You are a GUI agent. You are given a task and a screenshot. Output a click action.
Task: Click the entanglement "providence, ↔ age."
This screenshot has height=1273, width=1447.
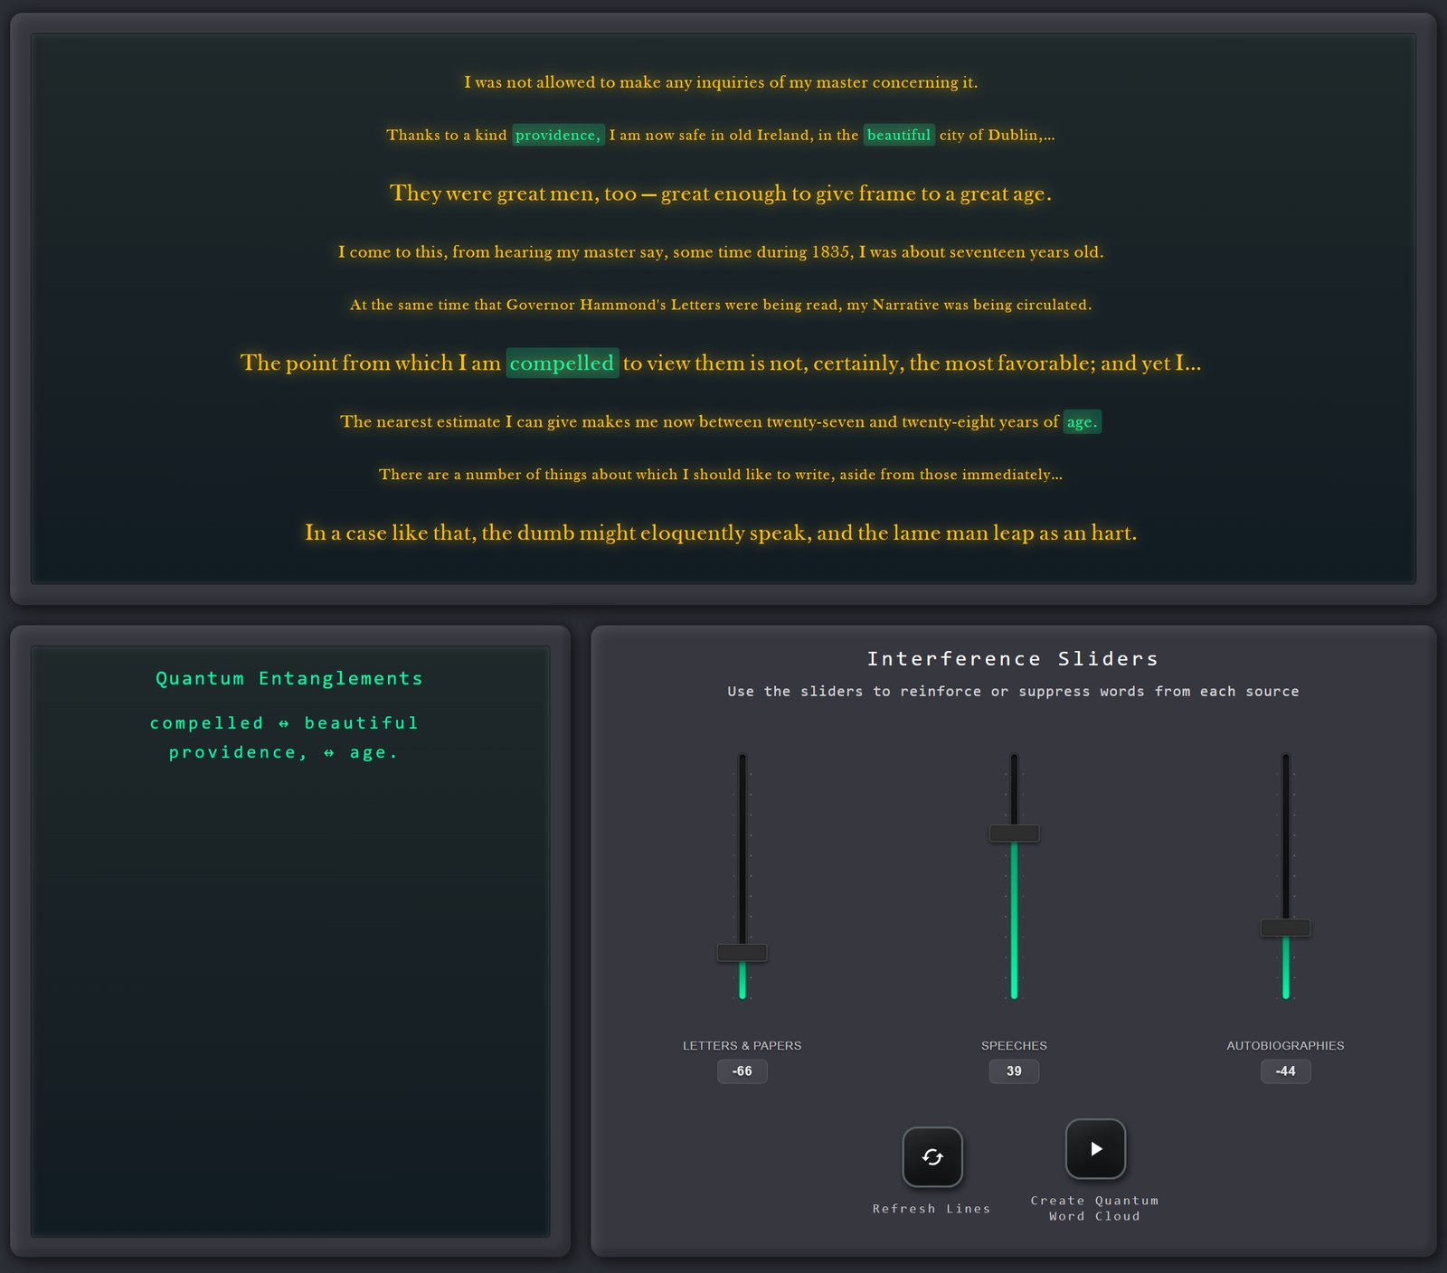[x=285, y=752]
